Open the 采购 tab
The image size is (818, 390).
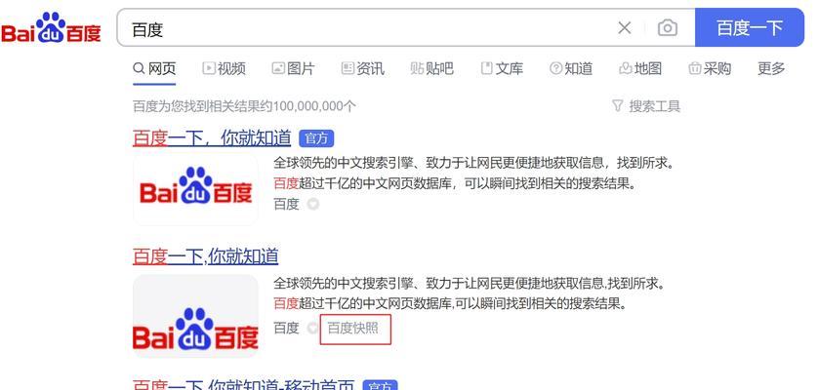point(710,68)
